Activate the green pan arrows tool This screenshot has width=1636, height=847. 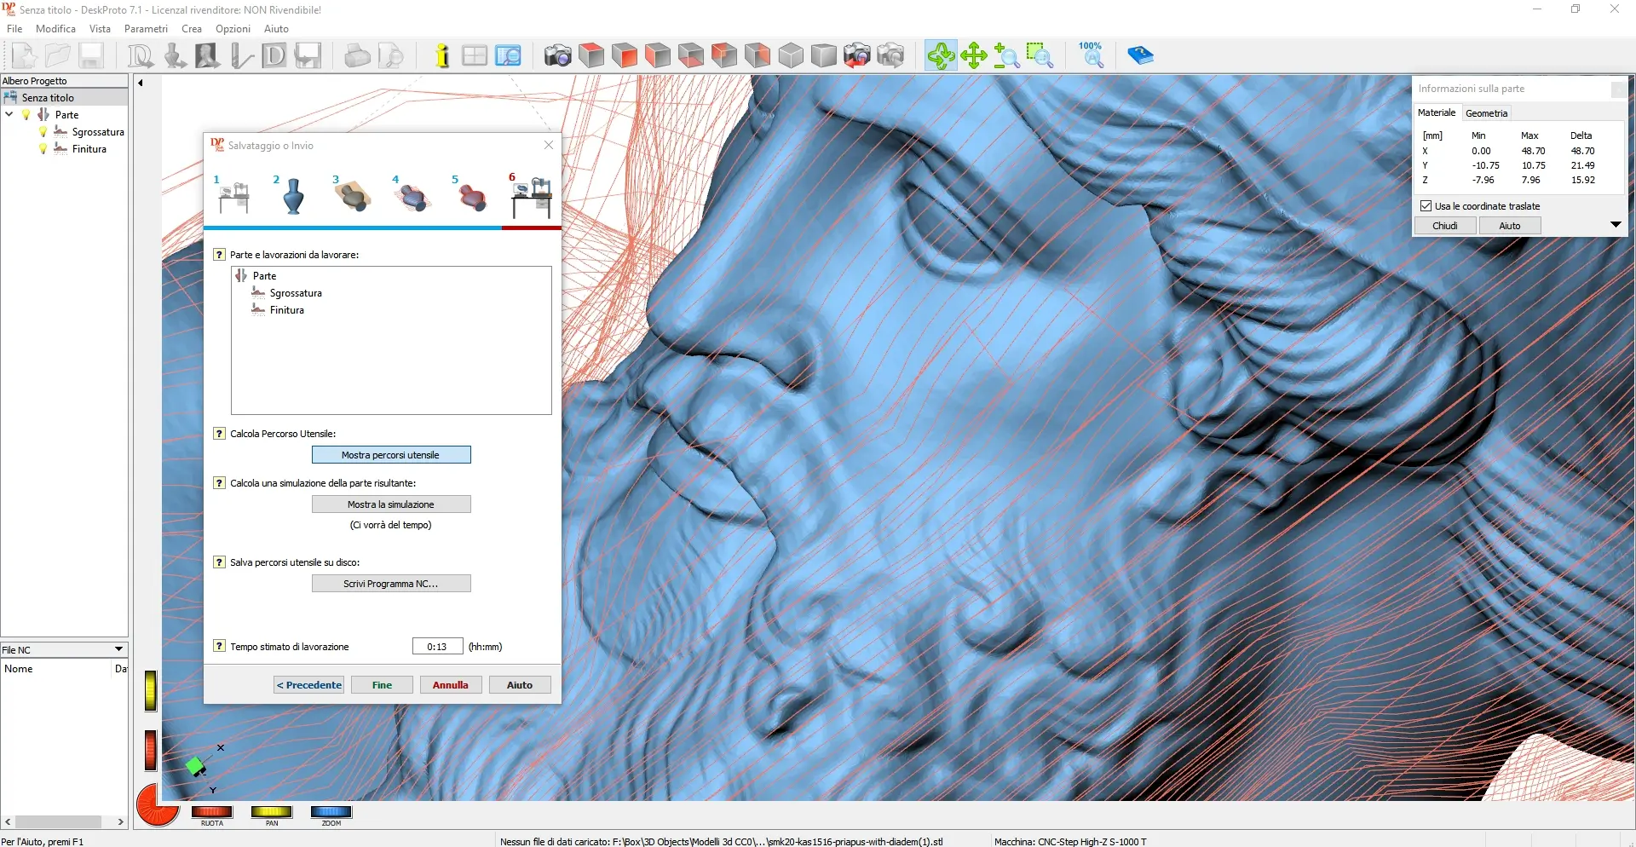pyautogui.click(x=974, y=56)
